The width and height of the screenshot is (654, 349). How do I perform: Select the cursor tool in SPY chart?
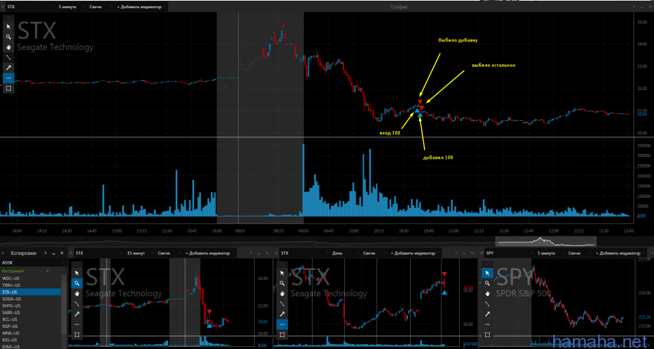pyautogui.click(x=487, y=273)
